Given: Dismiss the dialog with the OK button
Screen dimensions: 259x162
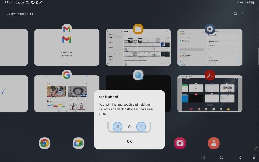Looking at the screenshot, I should point(129,141).
